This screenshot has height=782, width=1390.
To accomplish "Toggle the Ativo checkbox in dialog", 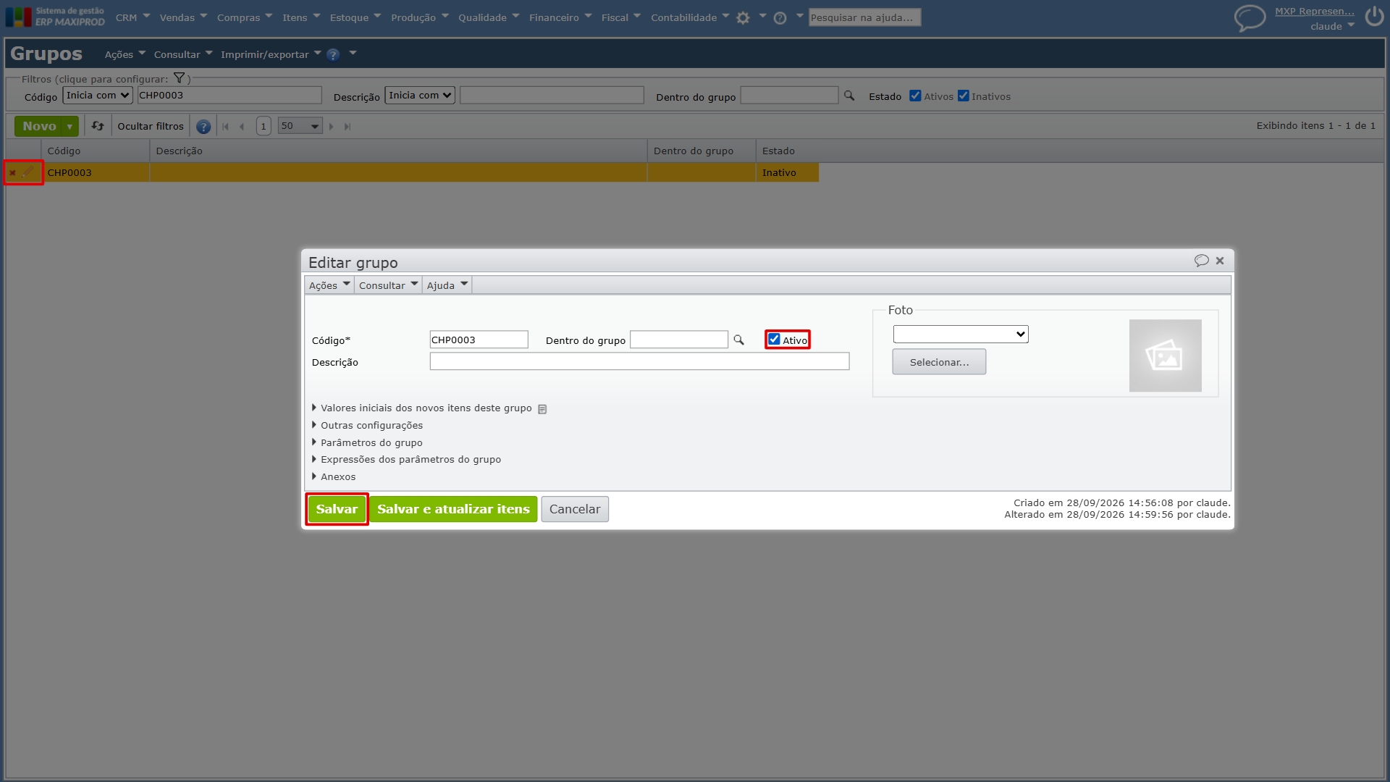I will click(x=775, y=340).
